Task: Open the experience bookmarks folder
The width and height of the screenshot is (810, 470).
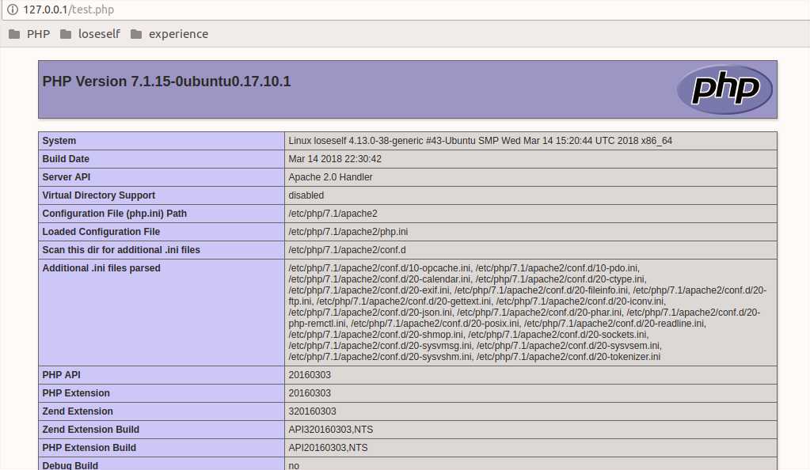Action: tap(169, 34)
